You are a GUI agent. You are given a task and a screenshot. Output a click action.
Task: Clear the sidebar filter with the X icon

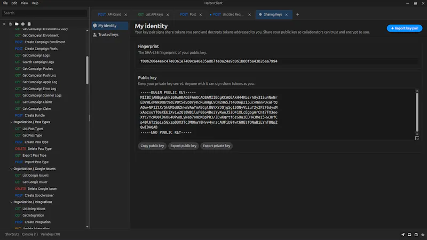point(4,24)
